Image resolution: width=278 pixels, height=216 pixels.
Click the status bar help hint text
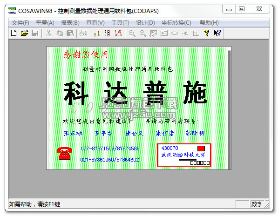click(34, 204)
